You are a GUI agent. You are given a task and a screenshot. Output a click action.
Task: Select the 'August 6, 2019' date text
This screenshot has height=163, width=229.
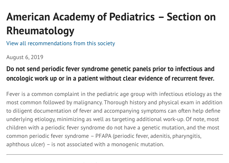click(25, 57)
